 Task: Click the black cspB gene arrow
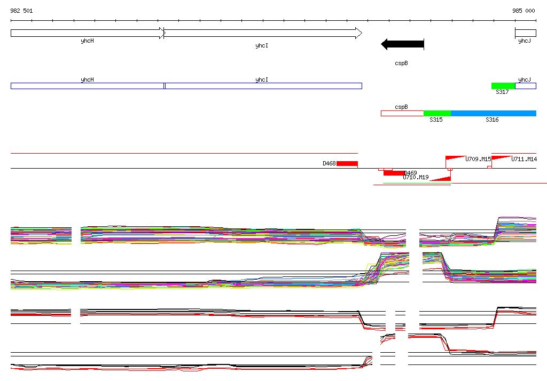[403, 44]
